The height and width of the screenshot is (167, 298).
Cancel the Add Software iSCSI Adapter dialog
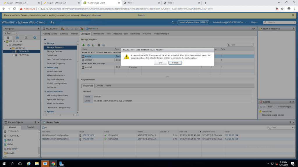(x=175, y=63)
